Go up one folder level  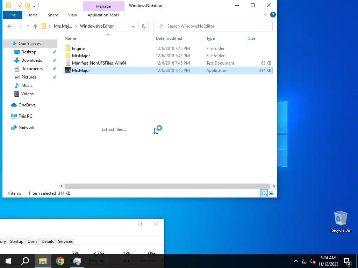coord(35,26)
